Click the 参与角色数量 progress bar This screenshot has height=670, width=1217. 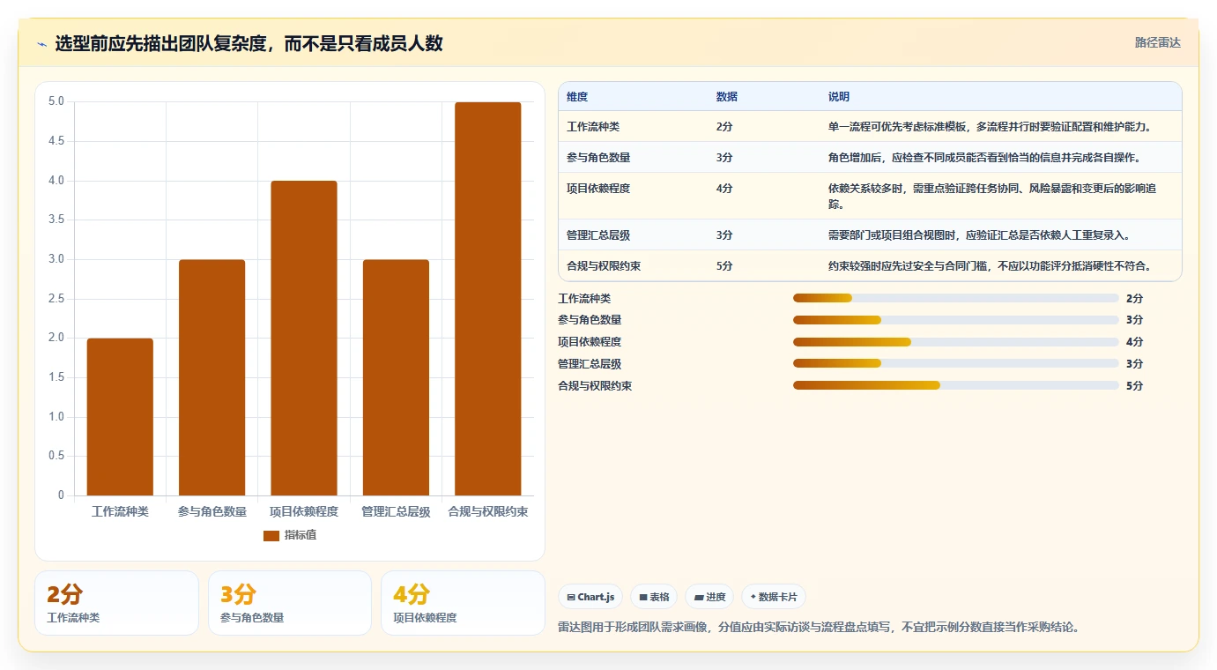(x=955, y=320)
